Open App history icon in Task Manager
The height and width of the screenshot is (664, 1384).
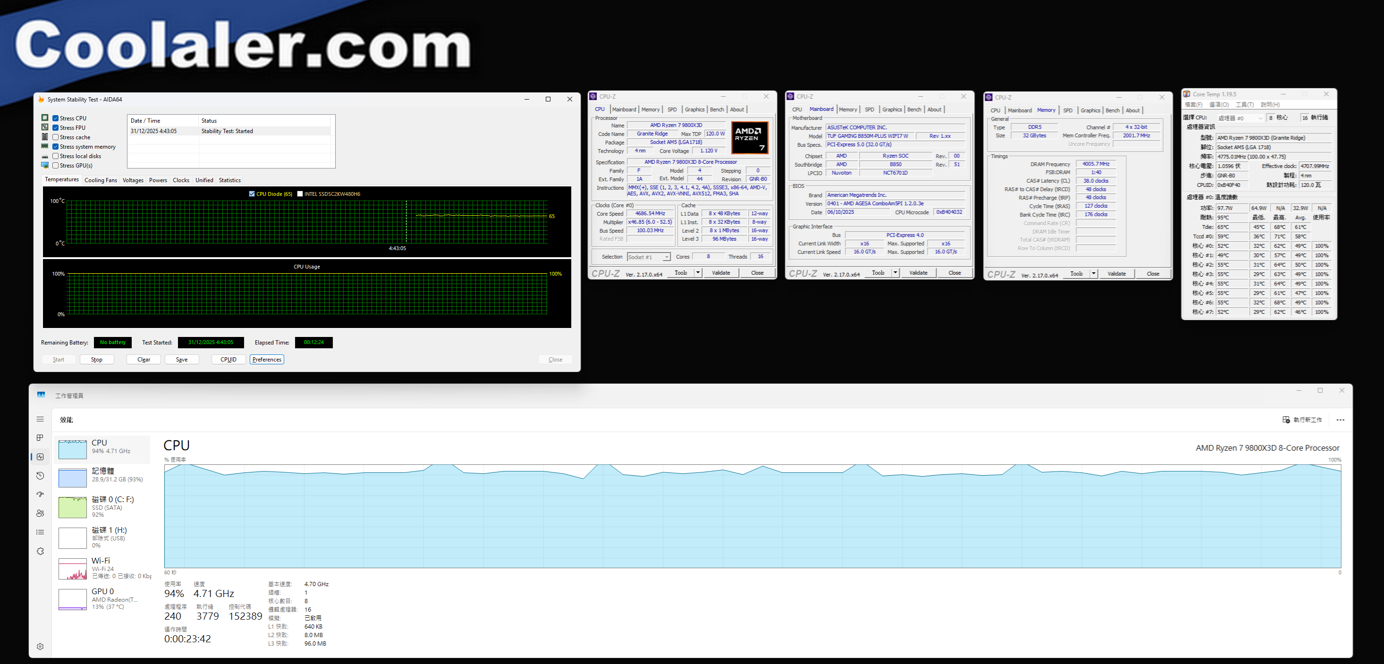[40, 475]
